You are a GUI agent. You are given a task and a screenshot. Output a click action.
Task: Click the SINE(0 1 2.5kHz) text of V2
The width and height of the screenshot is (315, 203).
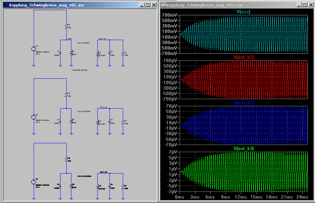coord(43,120)
